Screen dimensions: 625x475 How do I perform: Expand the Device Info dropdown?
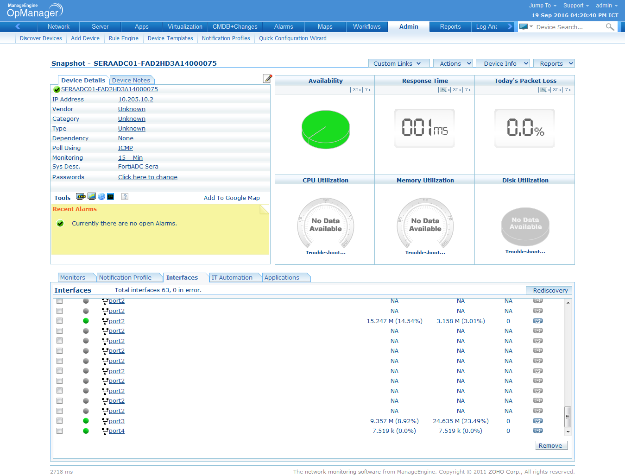coord(505,63)
